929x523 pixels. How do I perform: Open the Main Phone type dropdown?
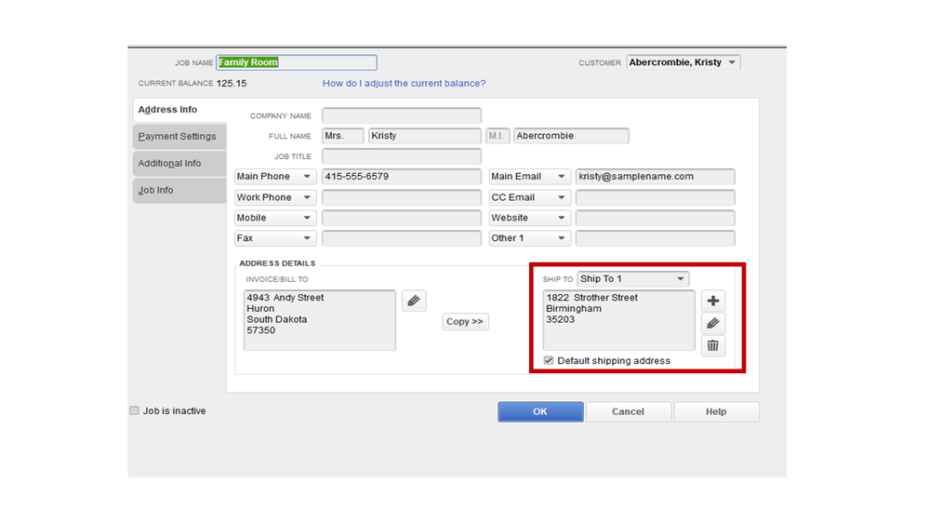(x=274, y=177)
